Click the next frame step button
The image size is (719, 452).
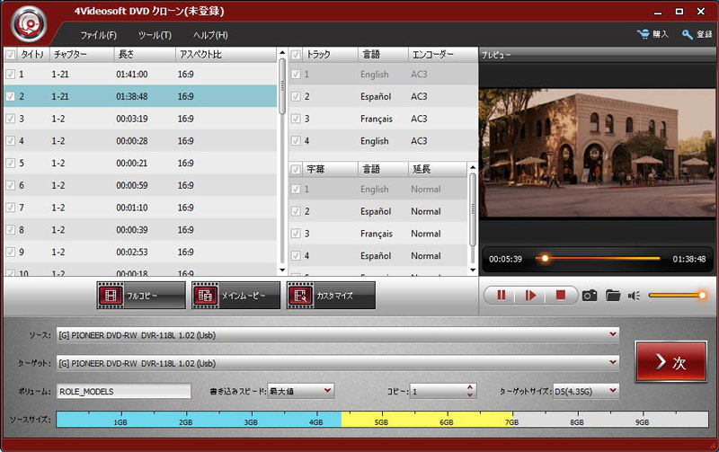pyautogui.click(x=530, y=295)
